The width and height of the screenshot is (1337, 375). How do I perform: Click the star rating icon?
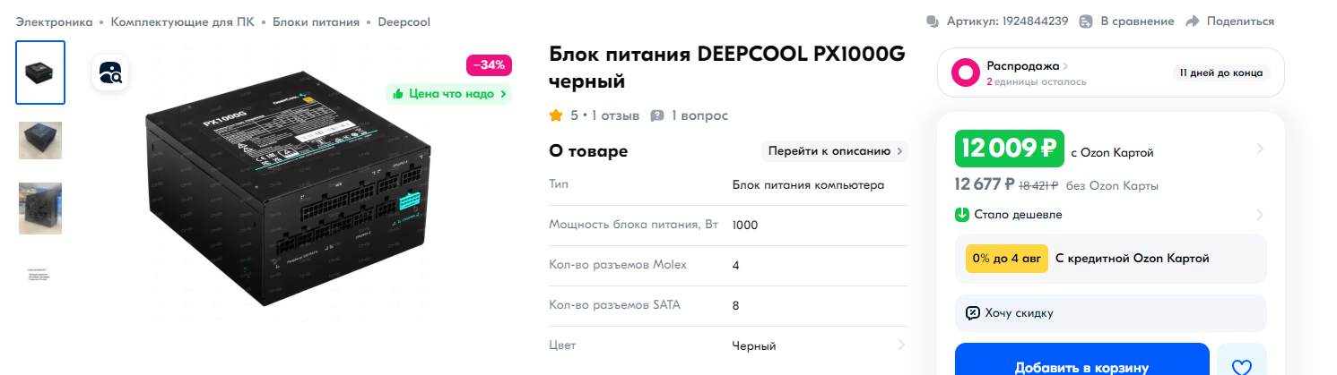[x=557, y=115]
